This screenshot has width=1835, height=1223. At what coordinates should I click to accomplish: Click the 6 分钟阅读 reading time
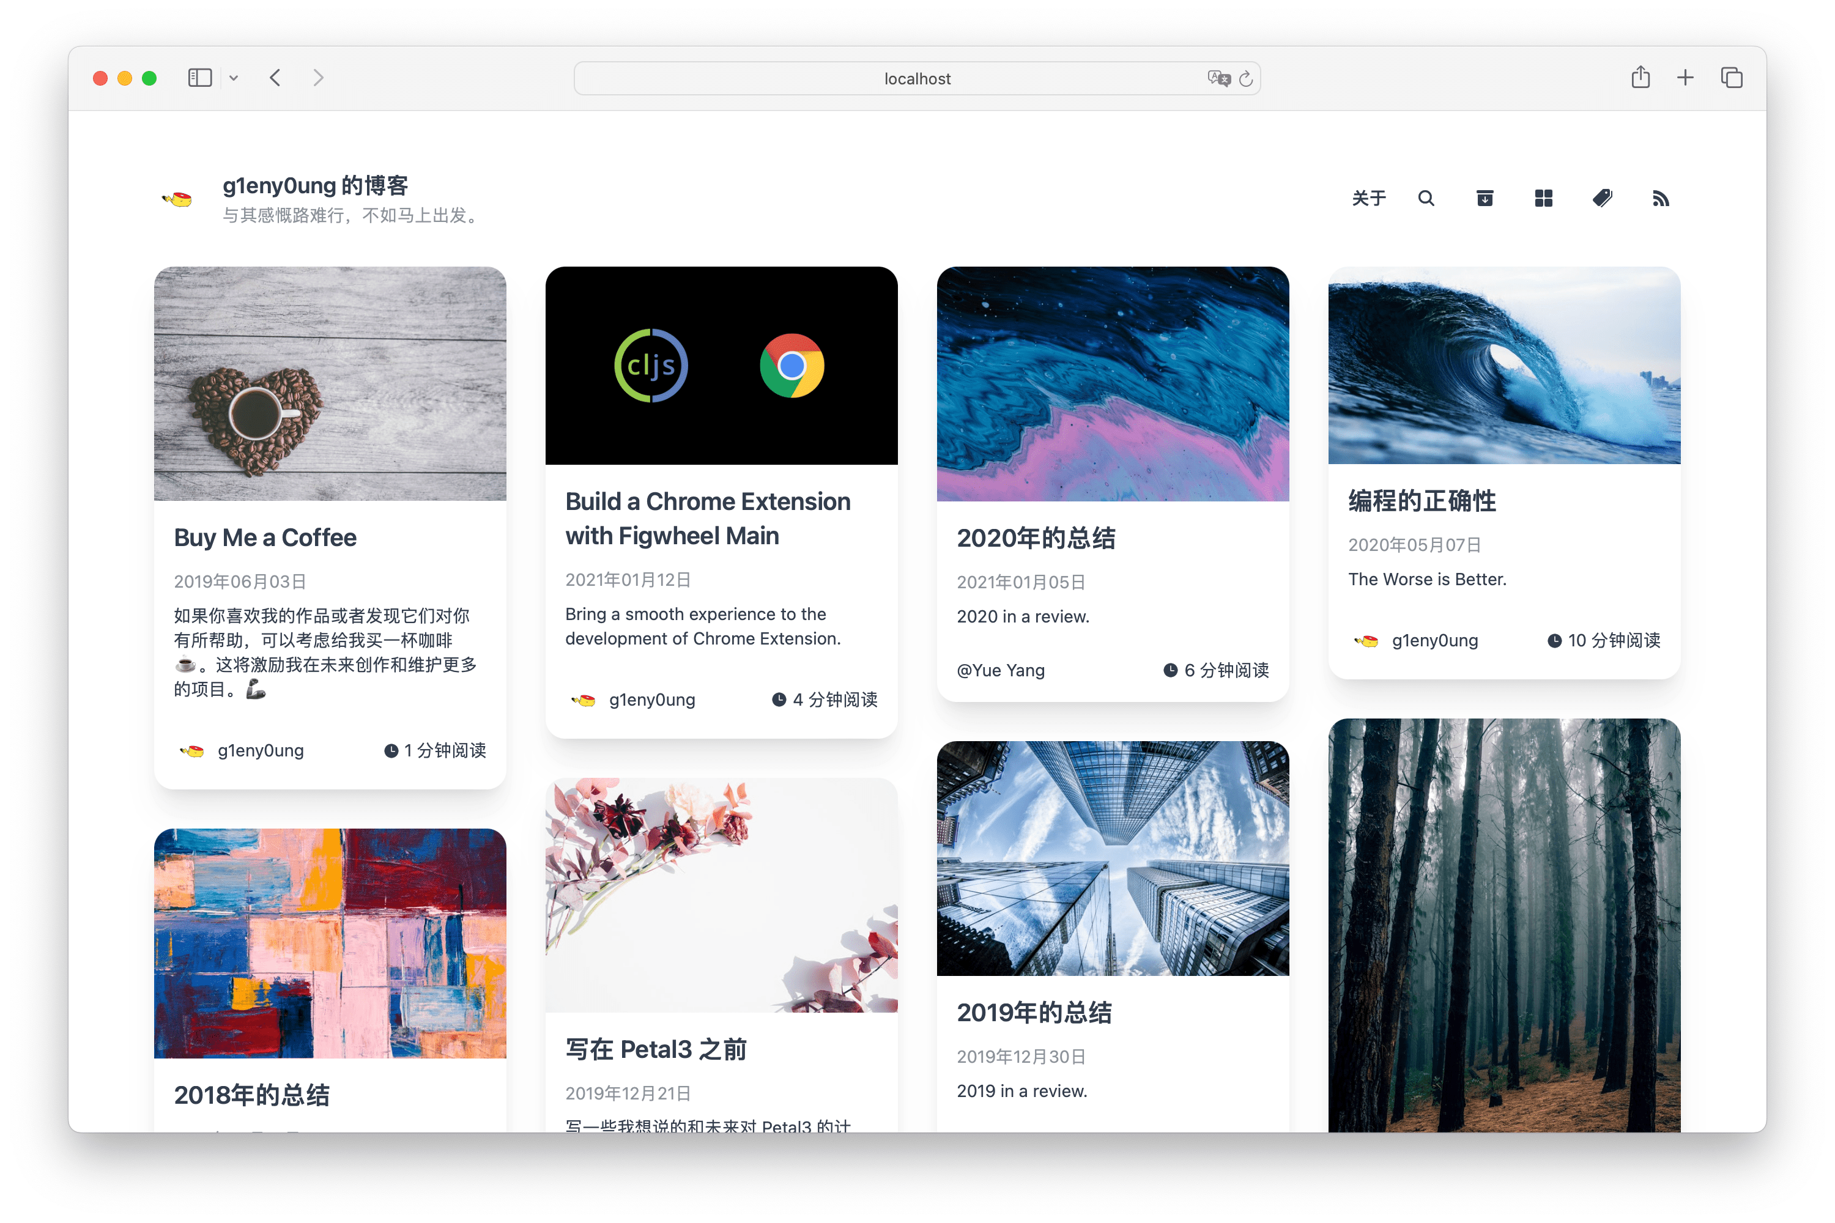click(x=1226, y=670)
